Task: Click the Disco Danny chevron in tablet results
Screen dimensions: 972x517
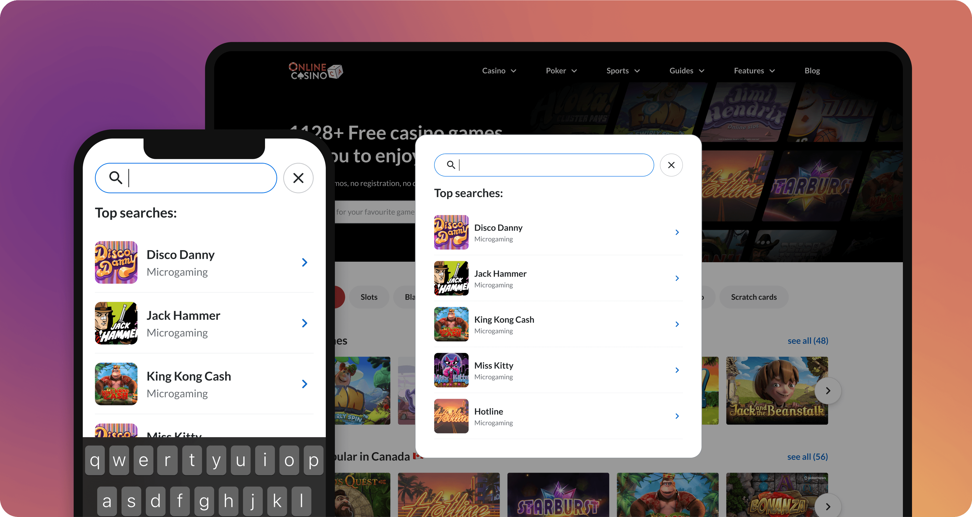Action: coord(677,232)
